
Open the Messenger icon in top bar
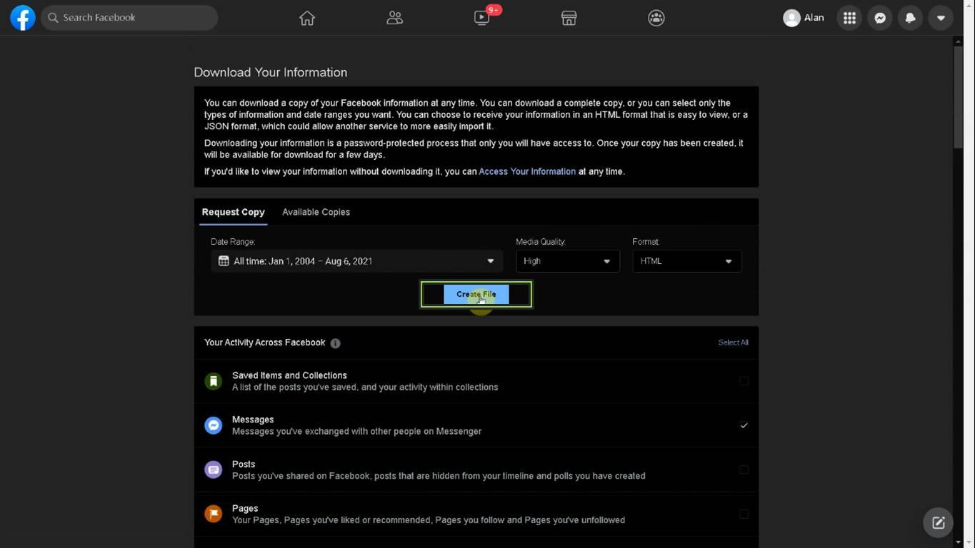880,18
